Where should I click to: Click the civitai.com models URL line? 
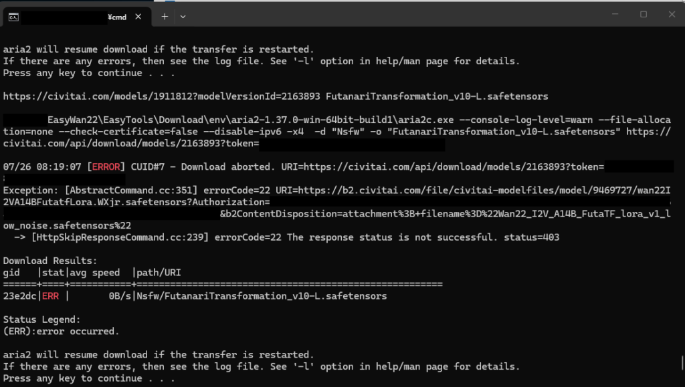pos(161,96)
